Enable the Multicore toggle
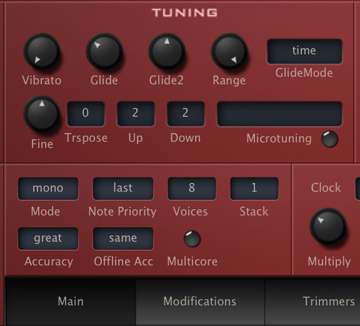The width and height of the screenshot is (360, 326). tap(192, 239)
